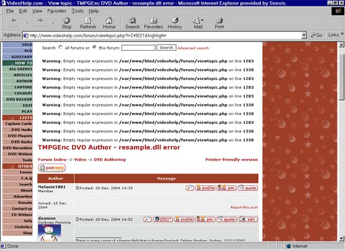The height and width of the screenshot is (251, 345).
Task: Open the Edit menu
Action: point(23,11)
